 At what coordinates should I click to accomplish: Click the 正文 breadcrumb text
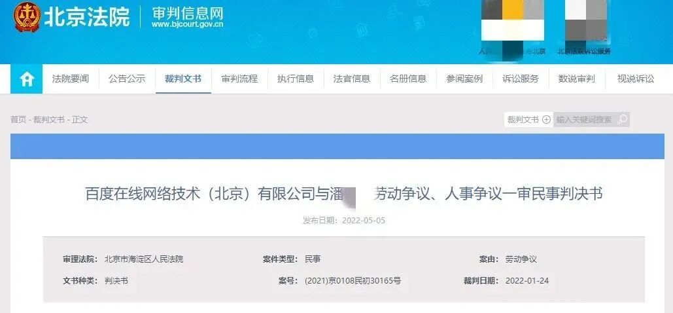80,120
